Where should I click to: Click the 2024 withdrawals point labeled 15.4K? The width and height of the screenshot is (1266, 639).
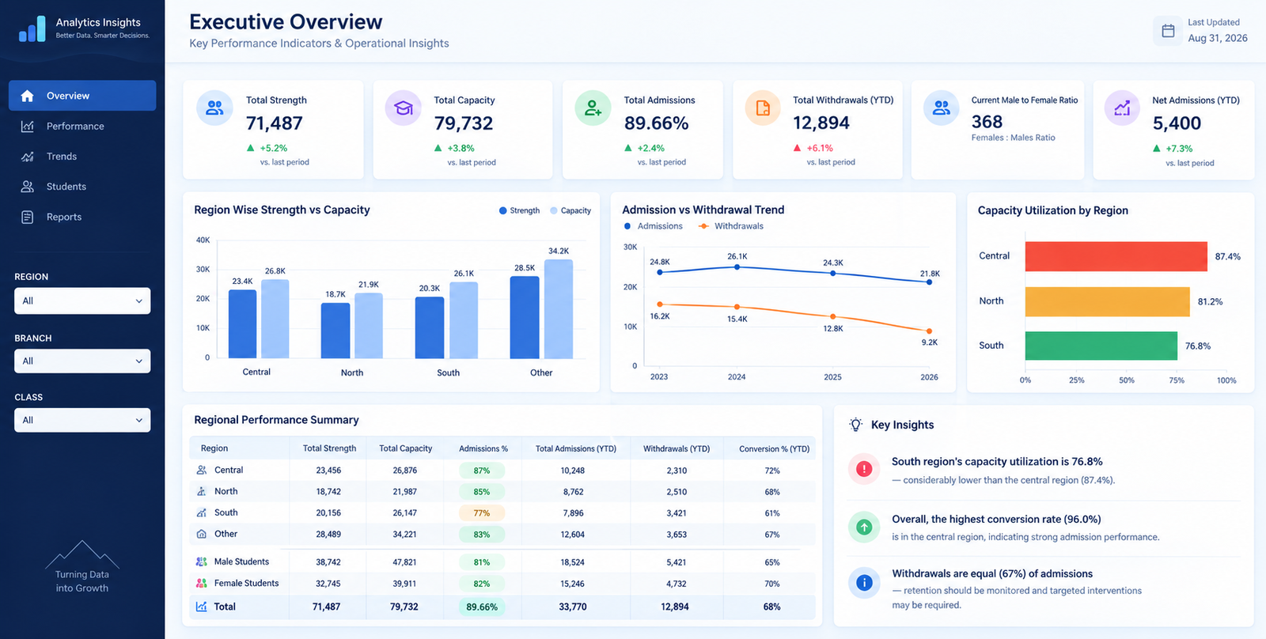(x=737, y=307)
